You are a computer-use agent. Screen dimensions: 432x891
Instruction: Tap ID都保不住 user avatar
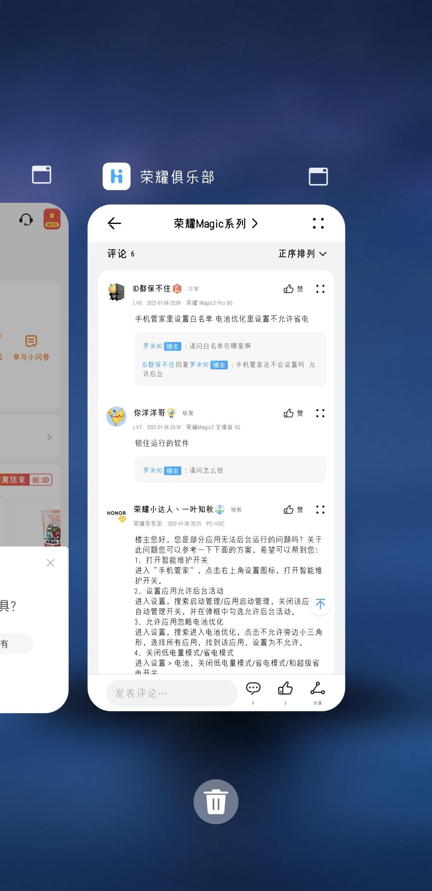coord(117,292)
